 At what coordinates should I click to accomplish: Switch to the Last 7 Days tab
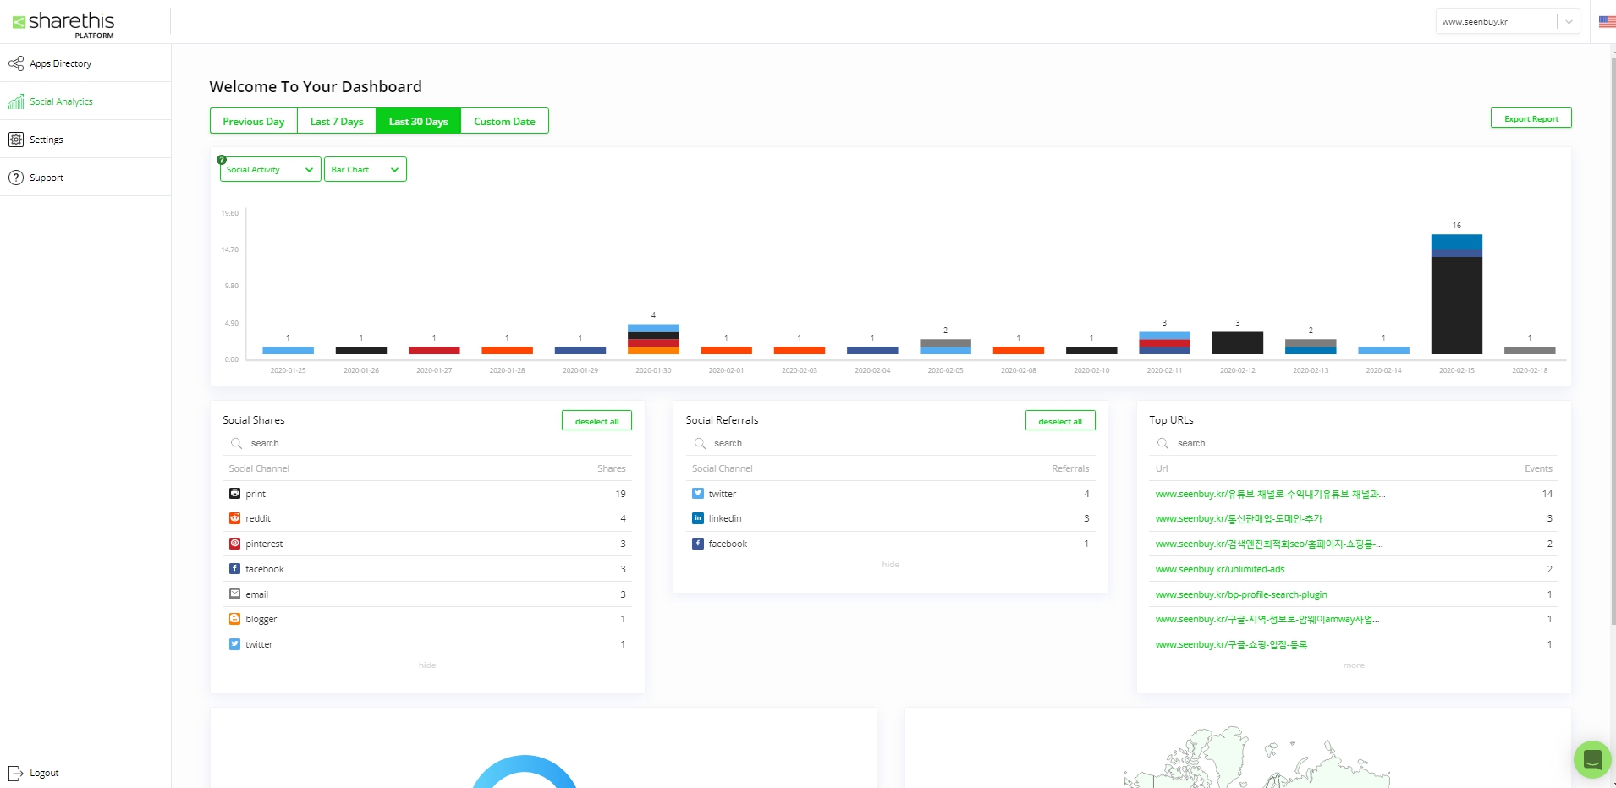pyautogui.click(x=337, y=122)
